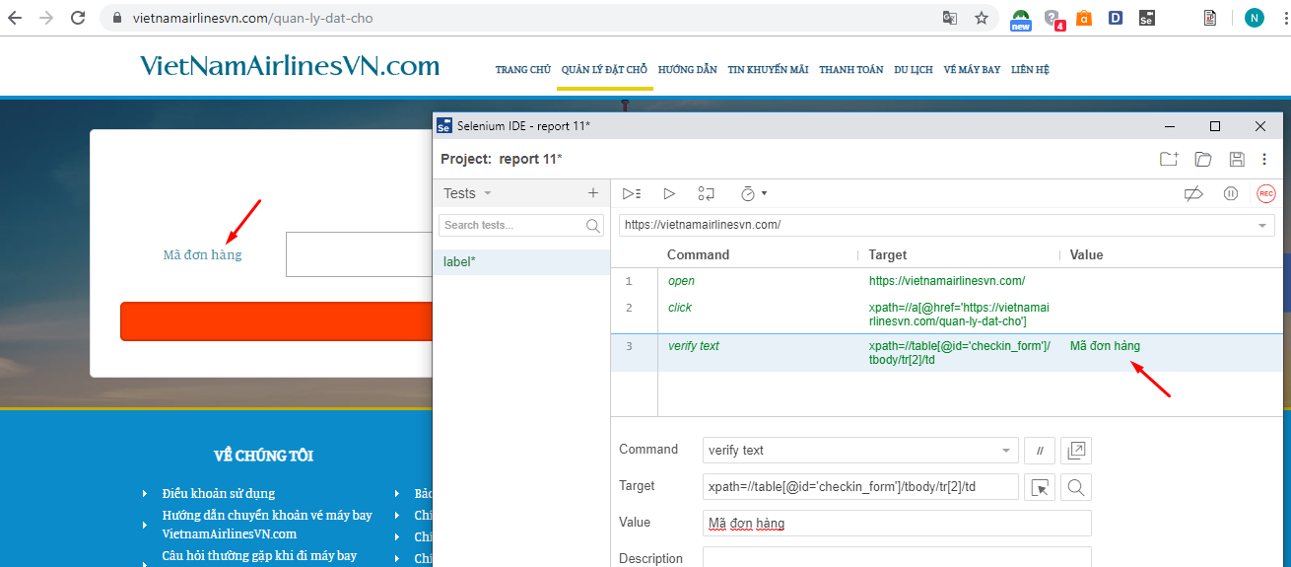The image size is (1291, 567).
Task: Click Chrome address bar URL
Action: tap(253, 18)
